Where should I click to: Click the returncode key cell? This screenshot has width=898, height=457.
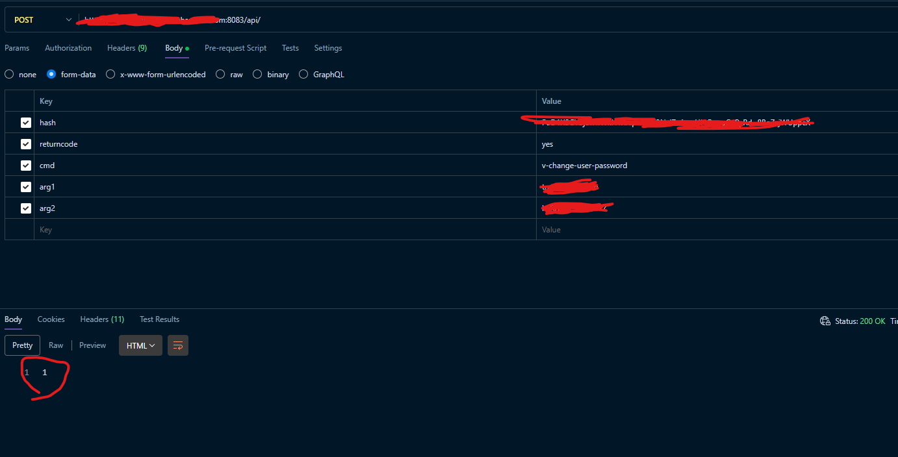285,144
